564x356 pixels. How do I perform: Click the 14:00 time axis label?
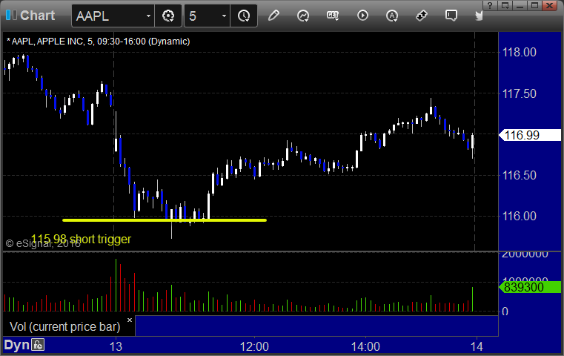(x=365, y=346)
